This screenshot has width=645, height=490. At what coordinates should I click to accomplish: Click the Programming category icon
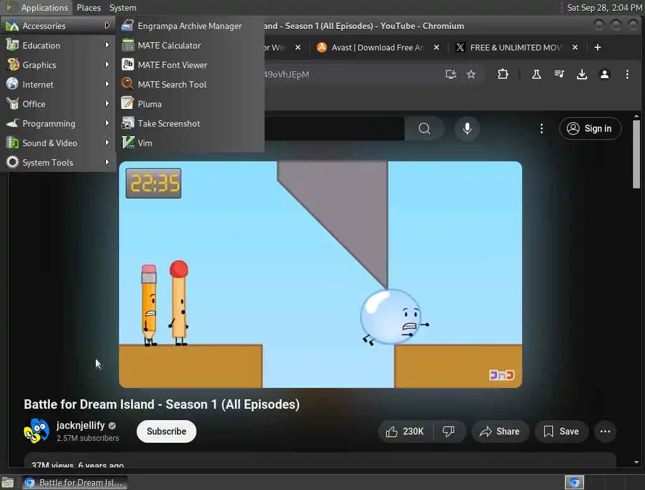[x=13, y=123]
